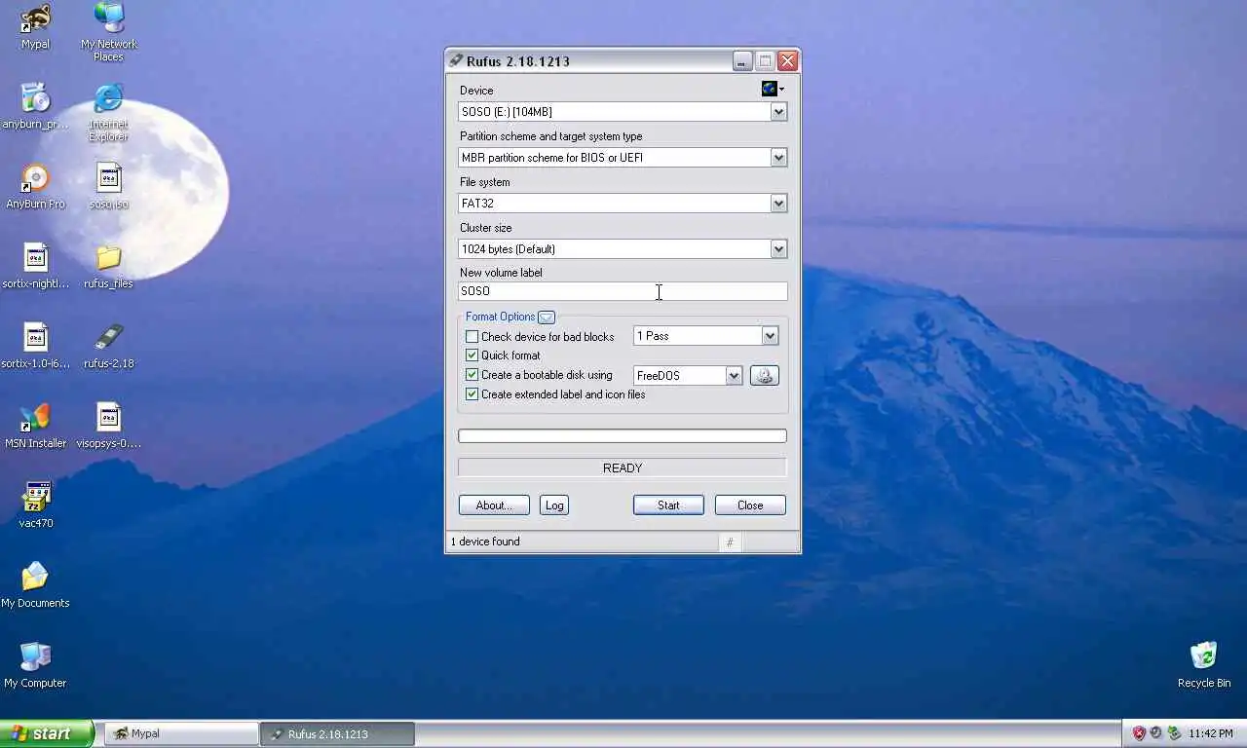Click the disc image select icon button

point(765,375)
